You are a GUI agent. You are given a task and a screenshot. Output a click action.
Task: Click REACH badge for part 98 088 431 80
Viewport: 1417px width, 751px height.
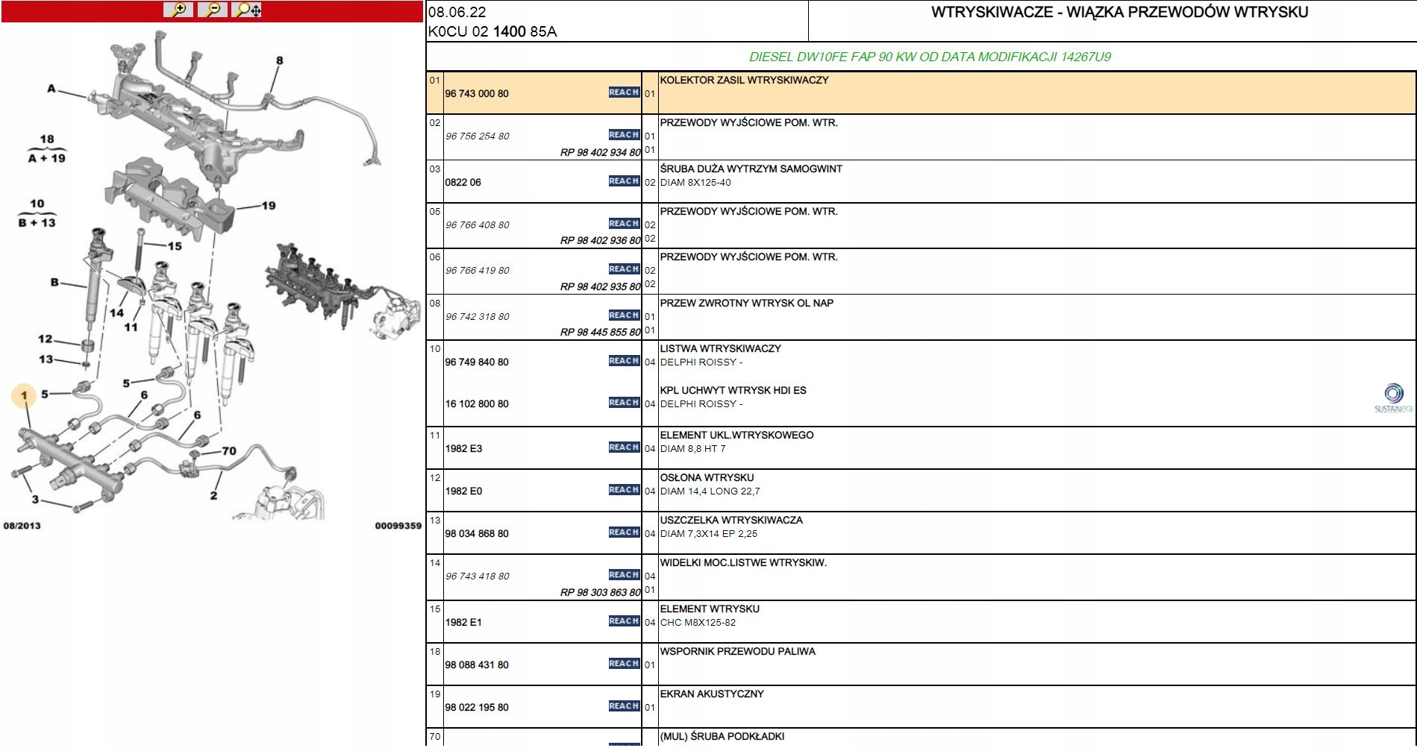tap(624, 664)
